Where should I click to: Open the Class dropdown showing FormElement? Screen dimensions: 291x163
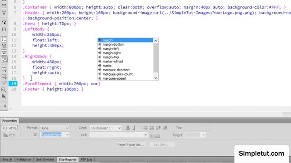coord(105,128)
